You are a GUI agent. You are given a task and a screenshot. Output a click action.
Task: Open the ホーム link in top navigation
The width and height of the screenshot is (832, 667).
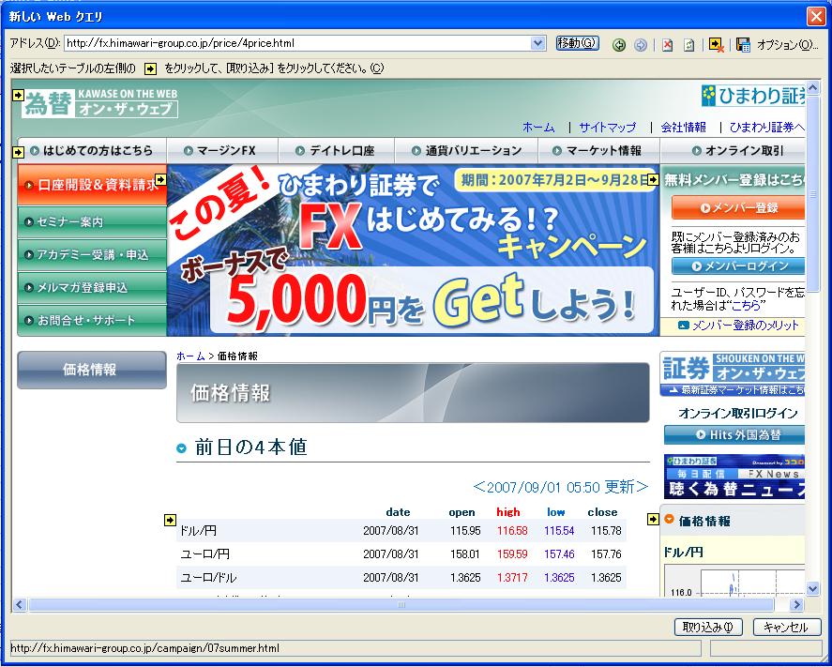538,128
